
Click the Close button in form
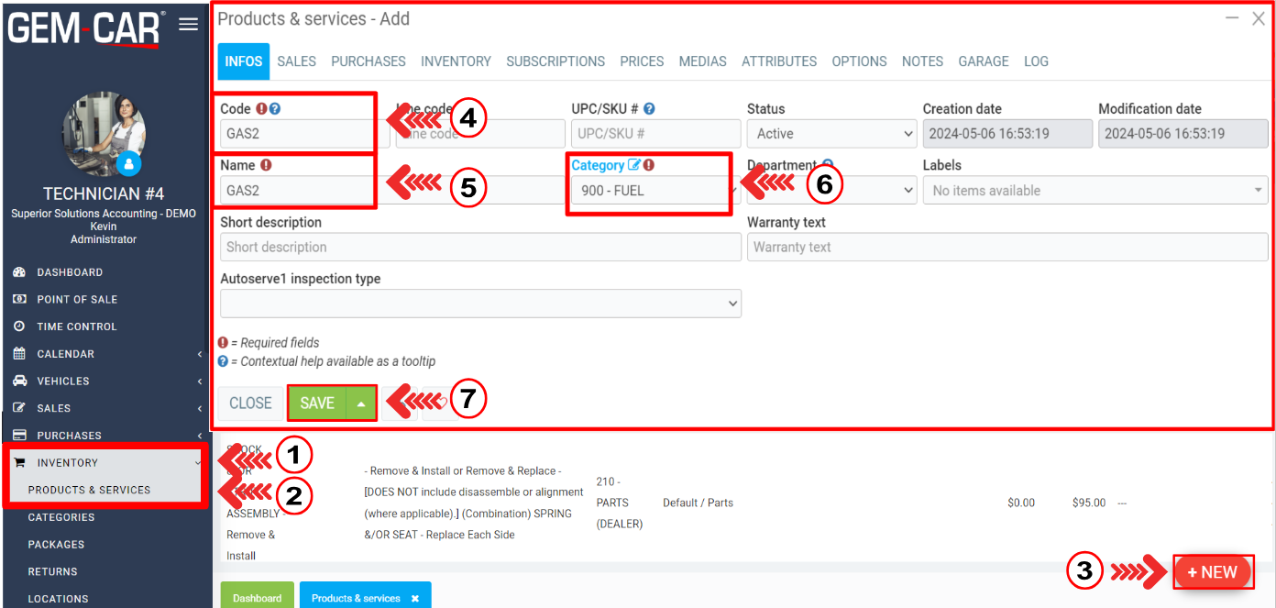click(250, 403)
